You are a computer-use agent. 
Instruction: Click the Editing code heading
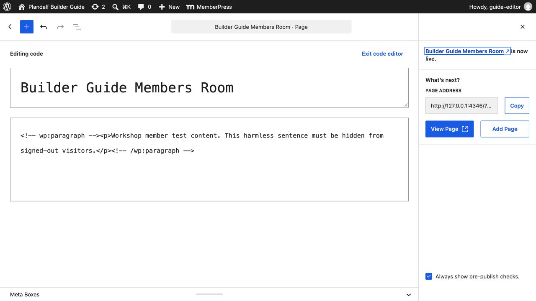pyautogui.click(x=26, y=54)
